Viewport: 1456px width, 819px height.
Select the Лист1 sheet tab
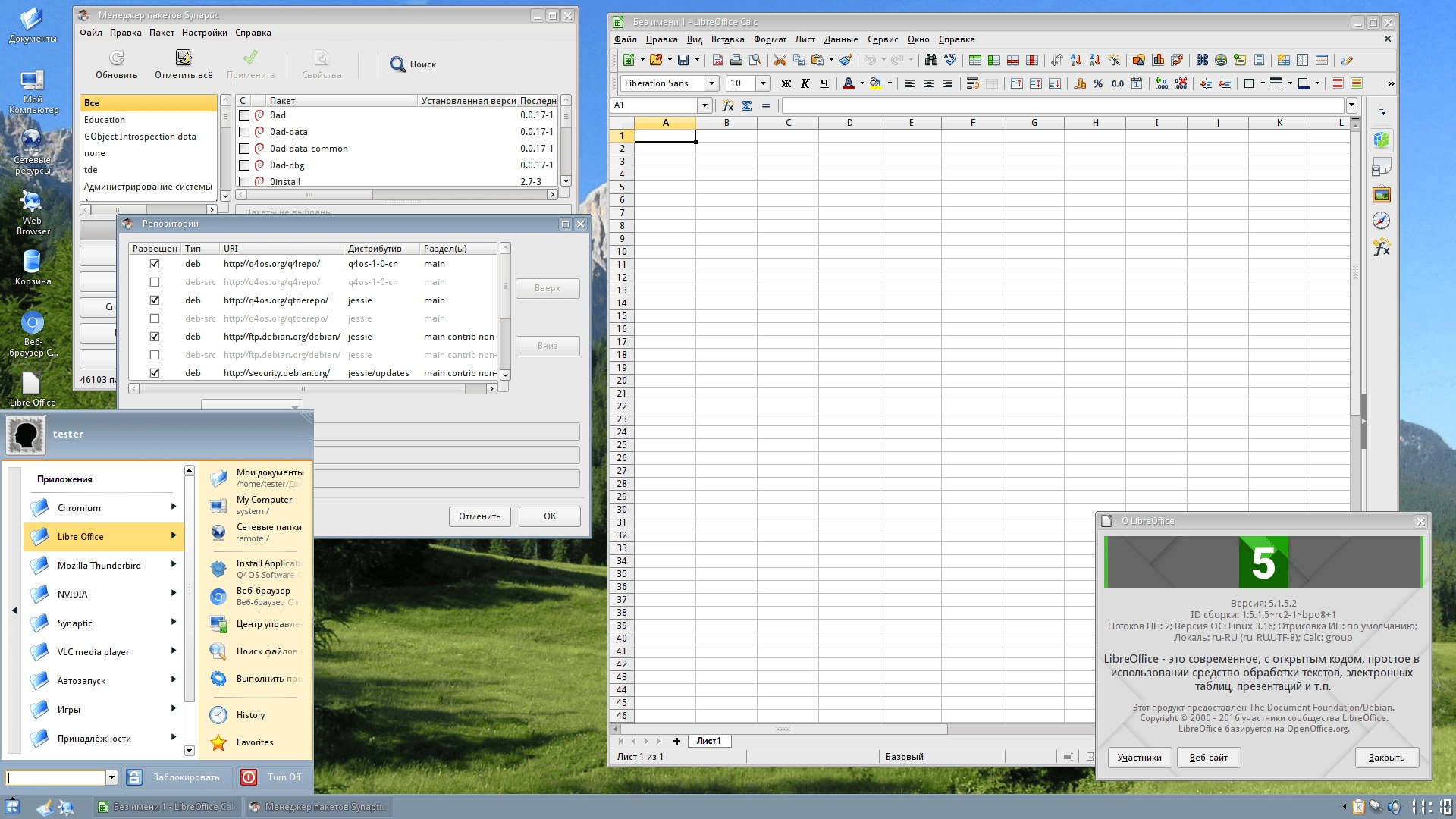click(709, 741)
